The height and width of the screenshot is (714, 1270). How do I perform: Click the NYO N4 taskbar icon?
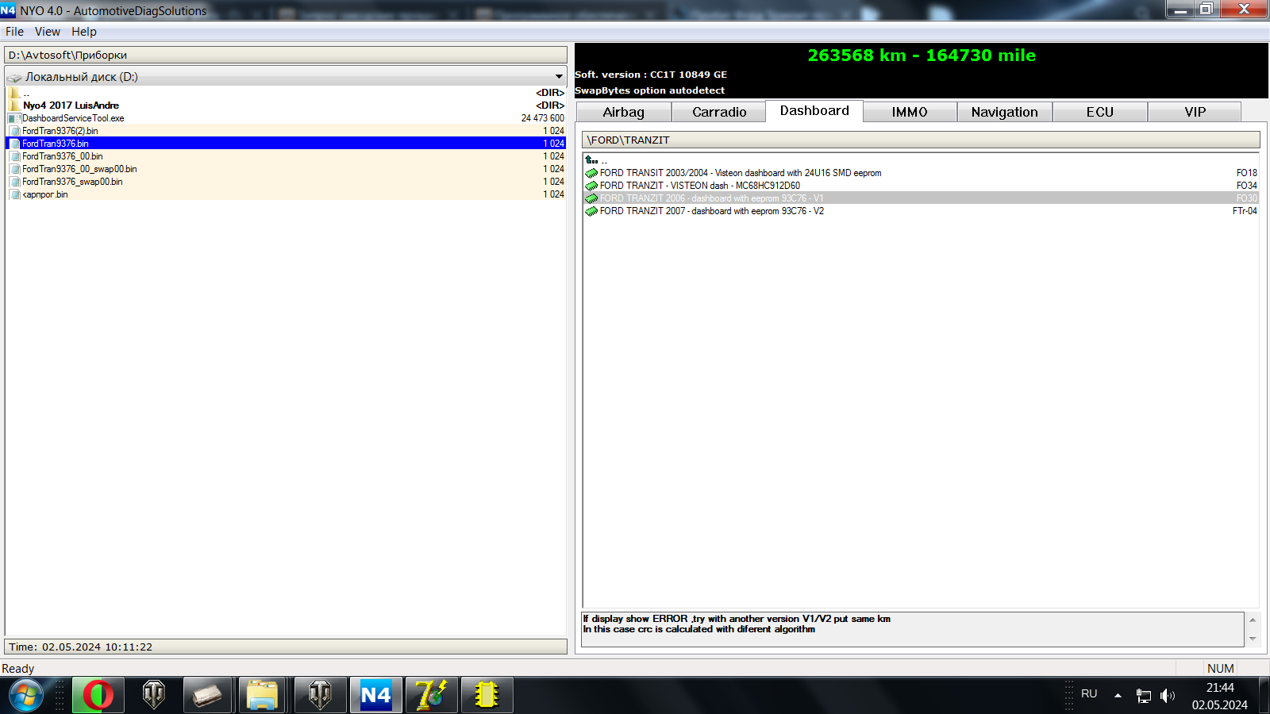[375, 696]
